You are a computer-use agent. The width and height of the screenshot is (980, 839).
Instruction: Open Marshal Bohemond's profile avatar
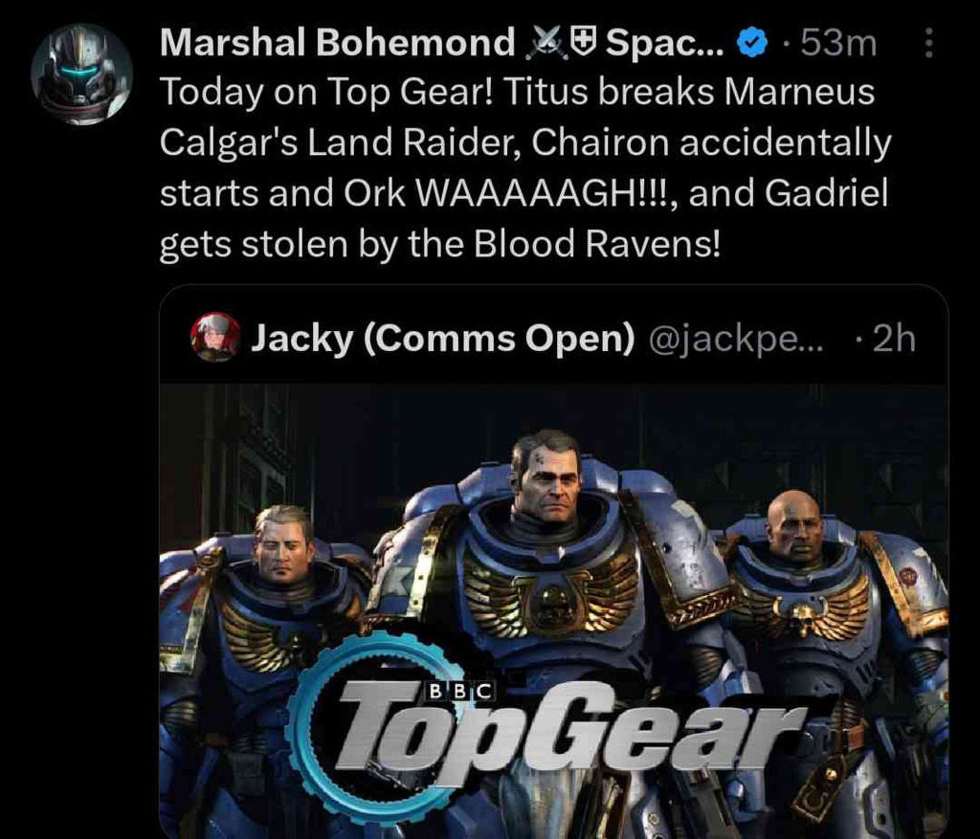82,75
